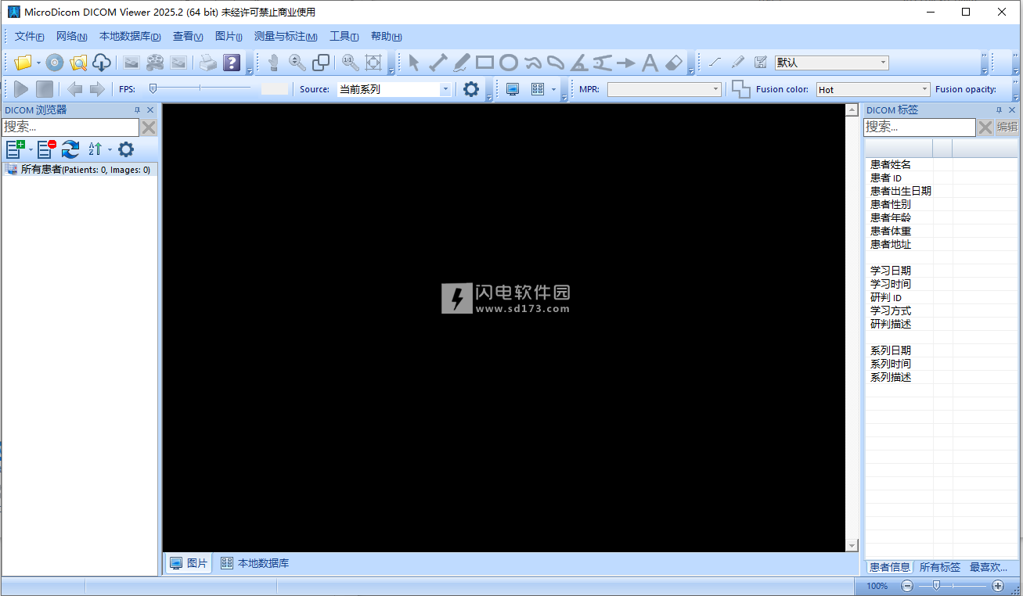The image size is (1023, 596).
Task: Select the closed curve annotation tool
Action: point(556,63)
